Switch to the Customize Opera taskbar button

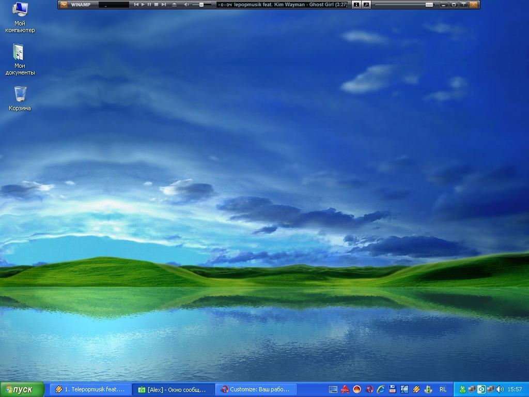pyautogui.click(x=256, y=389)
